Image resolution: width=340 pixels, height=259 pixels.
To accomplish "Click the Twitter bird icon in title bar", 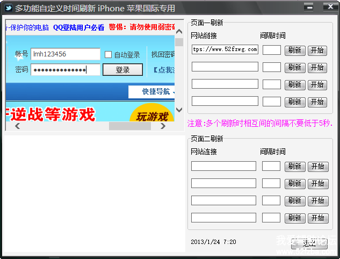I will tap(8, 8).
